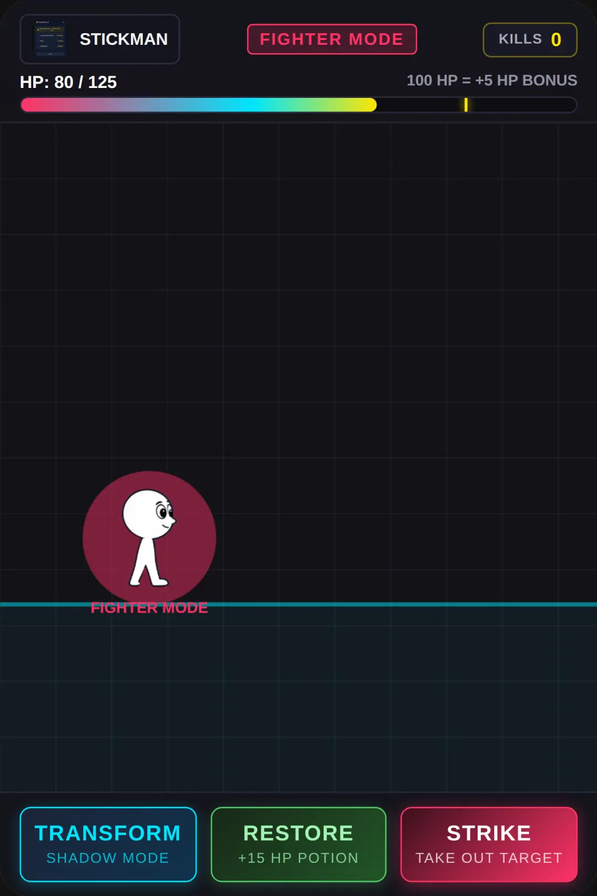Click the yellow 100 HP bonus marker
The width and height of the screenshot is (597, 896).
[466, 105]
